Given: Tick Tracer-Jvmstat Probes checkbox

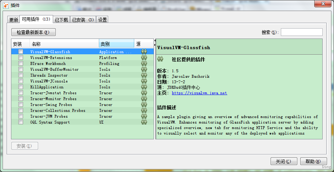Looking at the screenshot, I should point(21,93).
